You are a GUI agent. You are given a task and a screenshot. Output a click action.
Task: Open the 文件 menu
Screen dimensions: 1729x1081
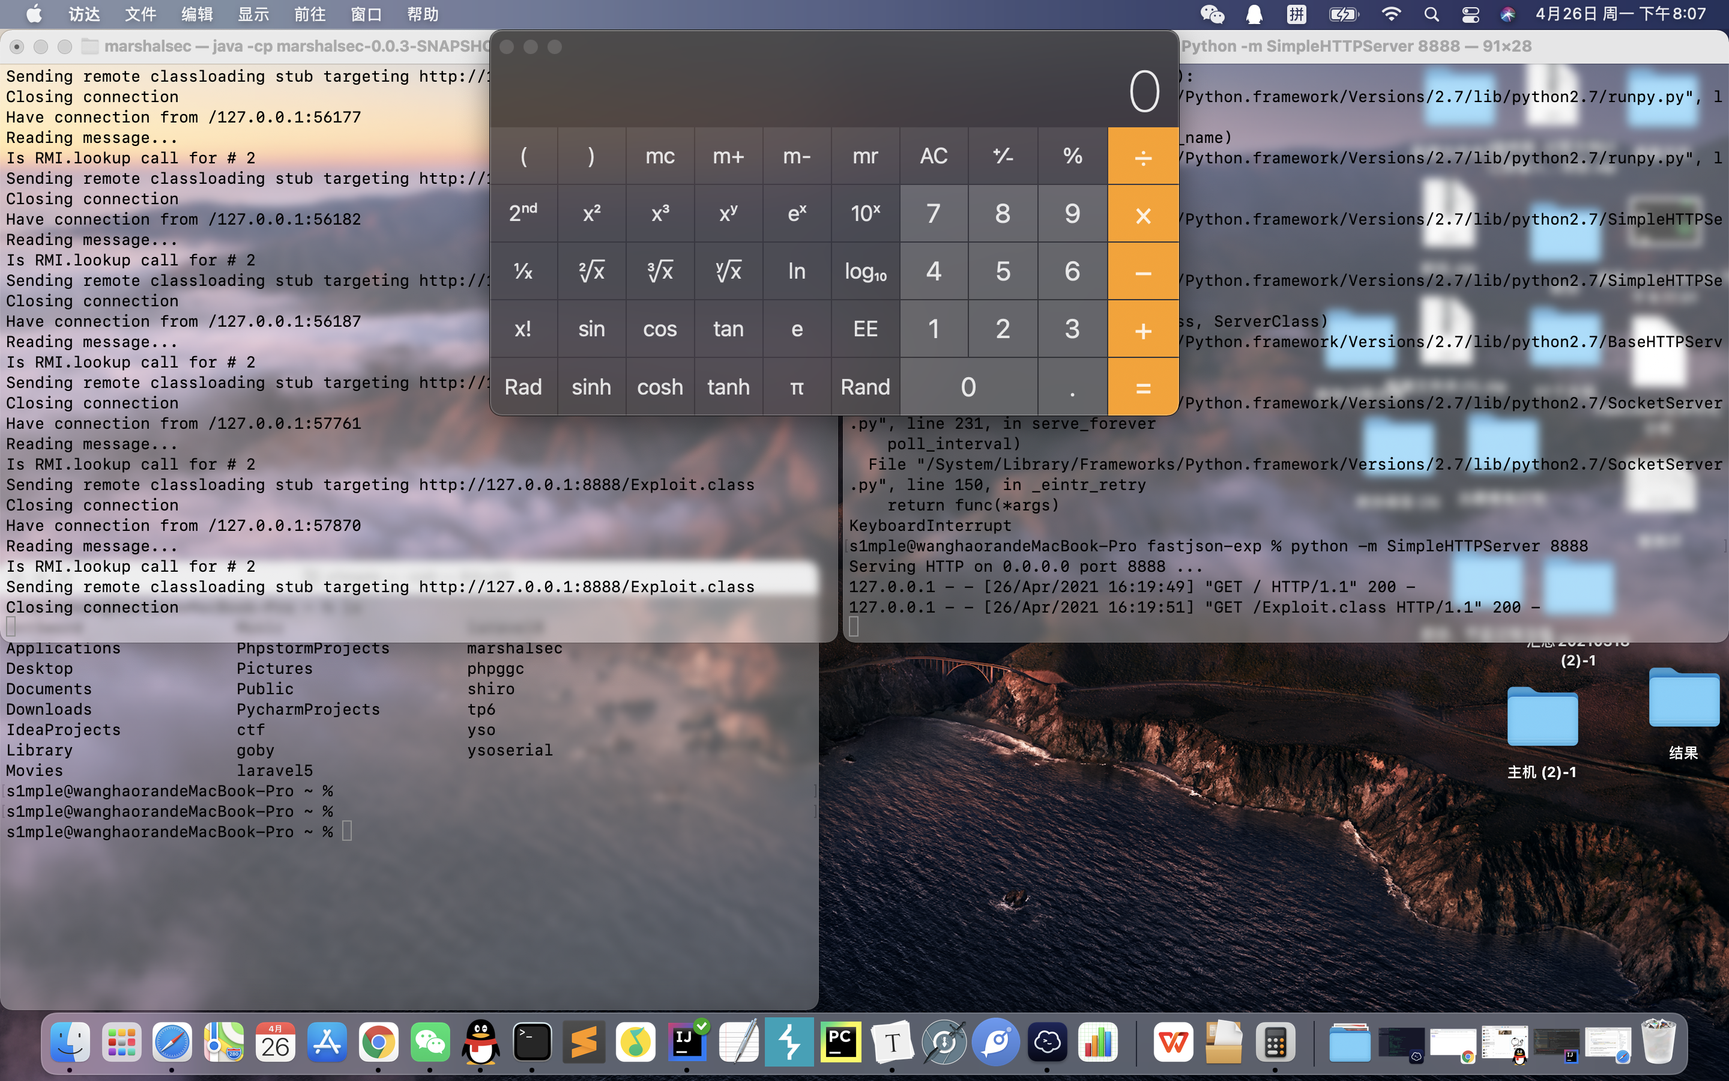[x=140, y=14]
